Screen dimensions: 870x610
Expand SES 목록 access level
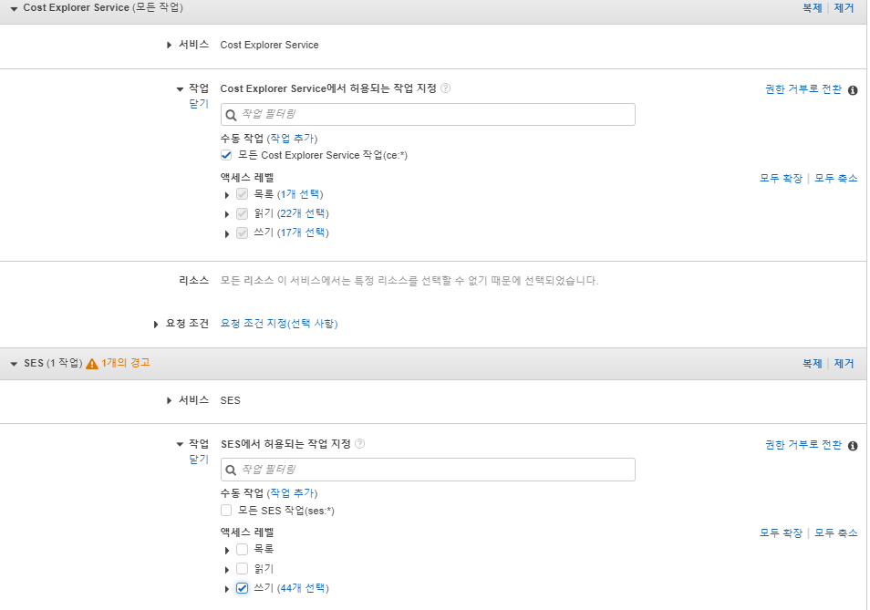point(227,551)
